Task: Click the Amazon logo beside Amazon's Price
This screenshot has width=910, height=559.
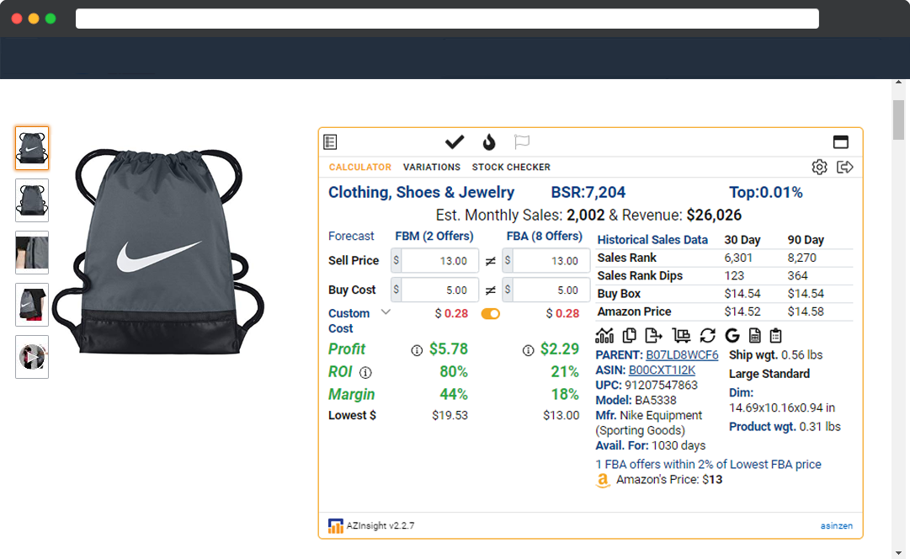Action: (x=603, y=481)
